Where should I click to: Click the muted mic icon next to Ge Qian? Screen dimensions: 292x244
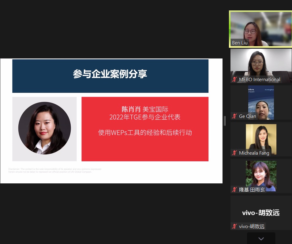pos(235,116)
